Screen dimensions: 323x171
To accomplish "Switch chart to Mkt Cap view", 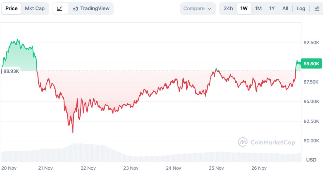I will (x=35, y=9).
